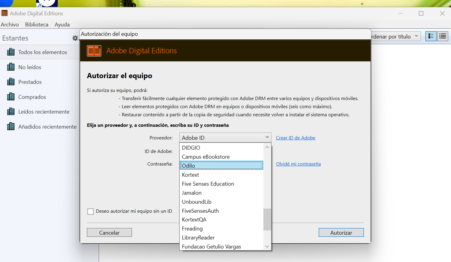451x262 pixels.
Task: Click the Autorizar button
Action: pos(341,233)
